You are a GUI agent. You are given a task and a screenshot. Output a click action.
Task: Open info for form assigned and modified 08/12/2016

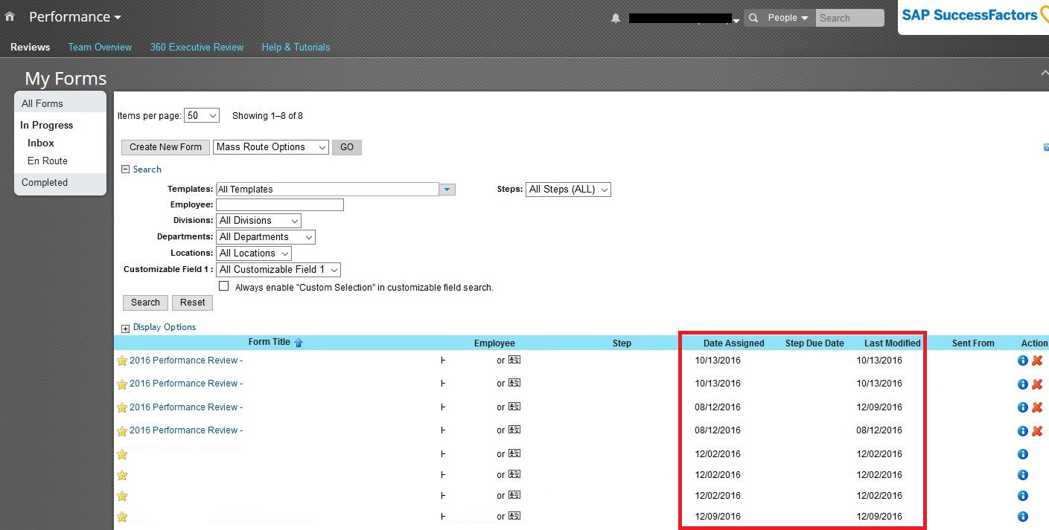click(1022, 431)
